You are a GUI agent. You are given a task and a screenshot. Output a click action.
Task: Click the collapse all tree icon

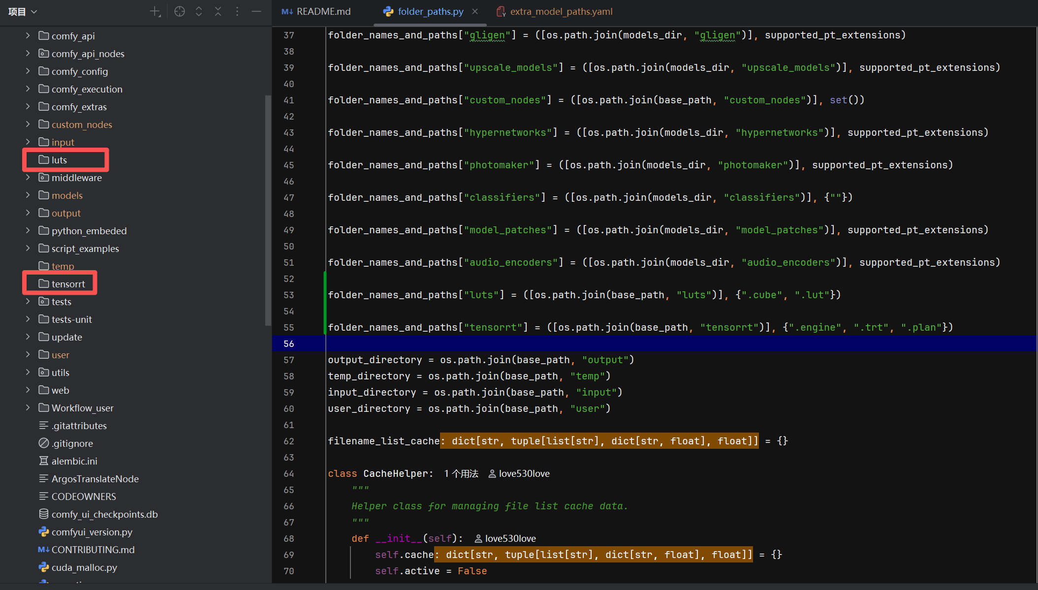[x=218, y=11]
